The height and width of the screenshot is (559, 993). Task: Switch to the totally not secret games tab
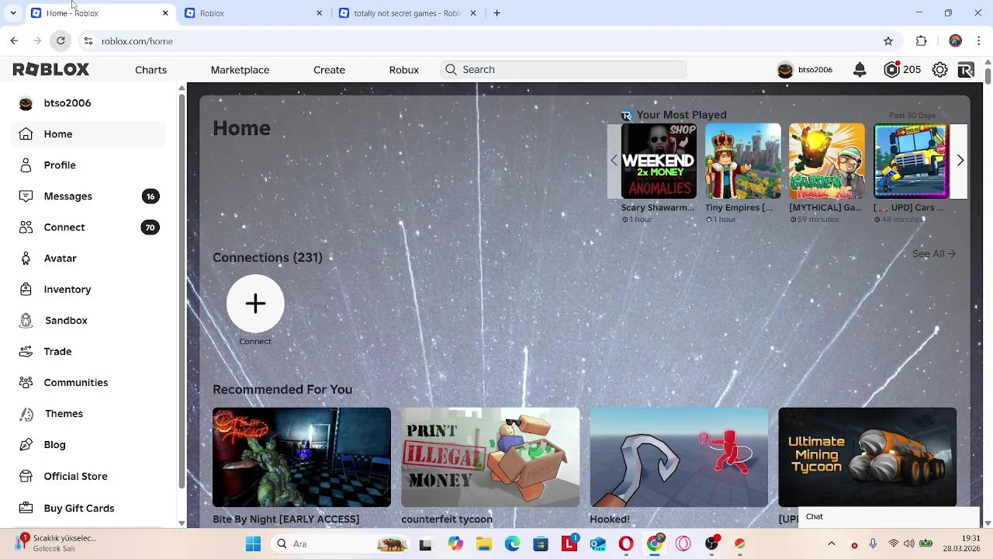(x=407, y=13)
